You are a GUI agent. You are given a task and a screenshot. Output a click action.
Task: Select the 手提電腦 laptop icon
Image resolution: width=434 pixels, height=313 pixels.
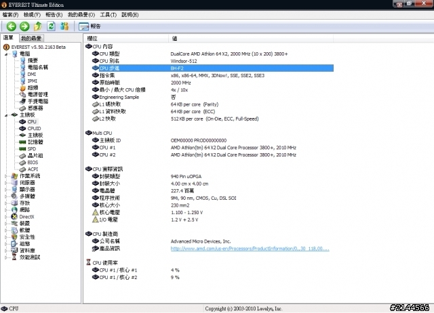click(x=22, y=101)
